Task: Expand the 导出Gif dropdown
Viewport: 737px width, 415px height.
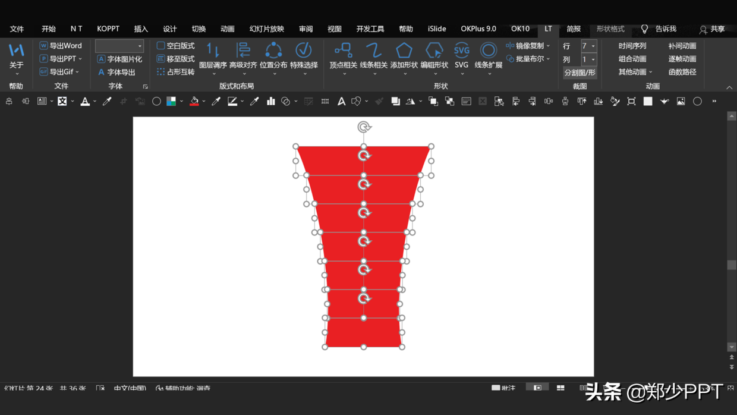Action: 78,72
